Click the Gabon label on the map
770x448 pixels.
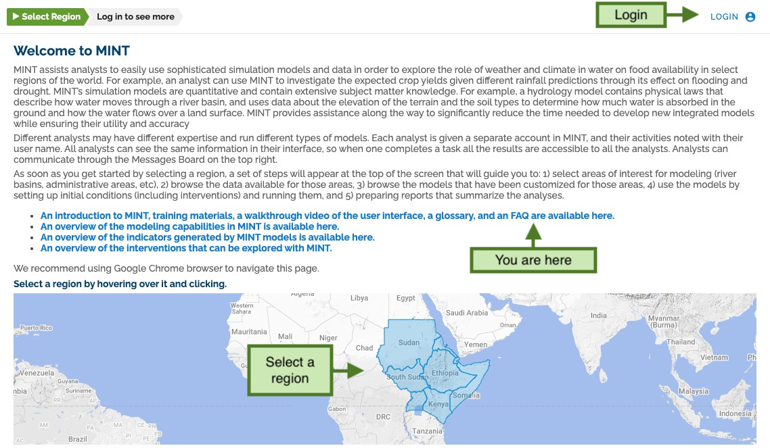click(x=337, y=408)
